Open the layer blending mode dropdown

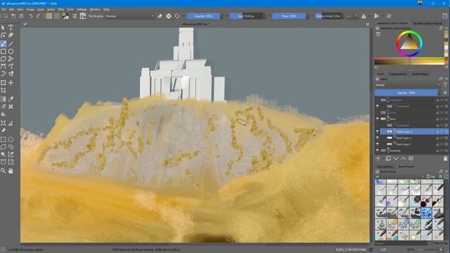(x=407, y=85)
